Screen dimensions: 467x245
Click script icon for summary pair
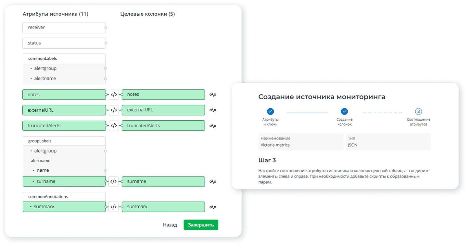point(114,207)
